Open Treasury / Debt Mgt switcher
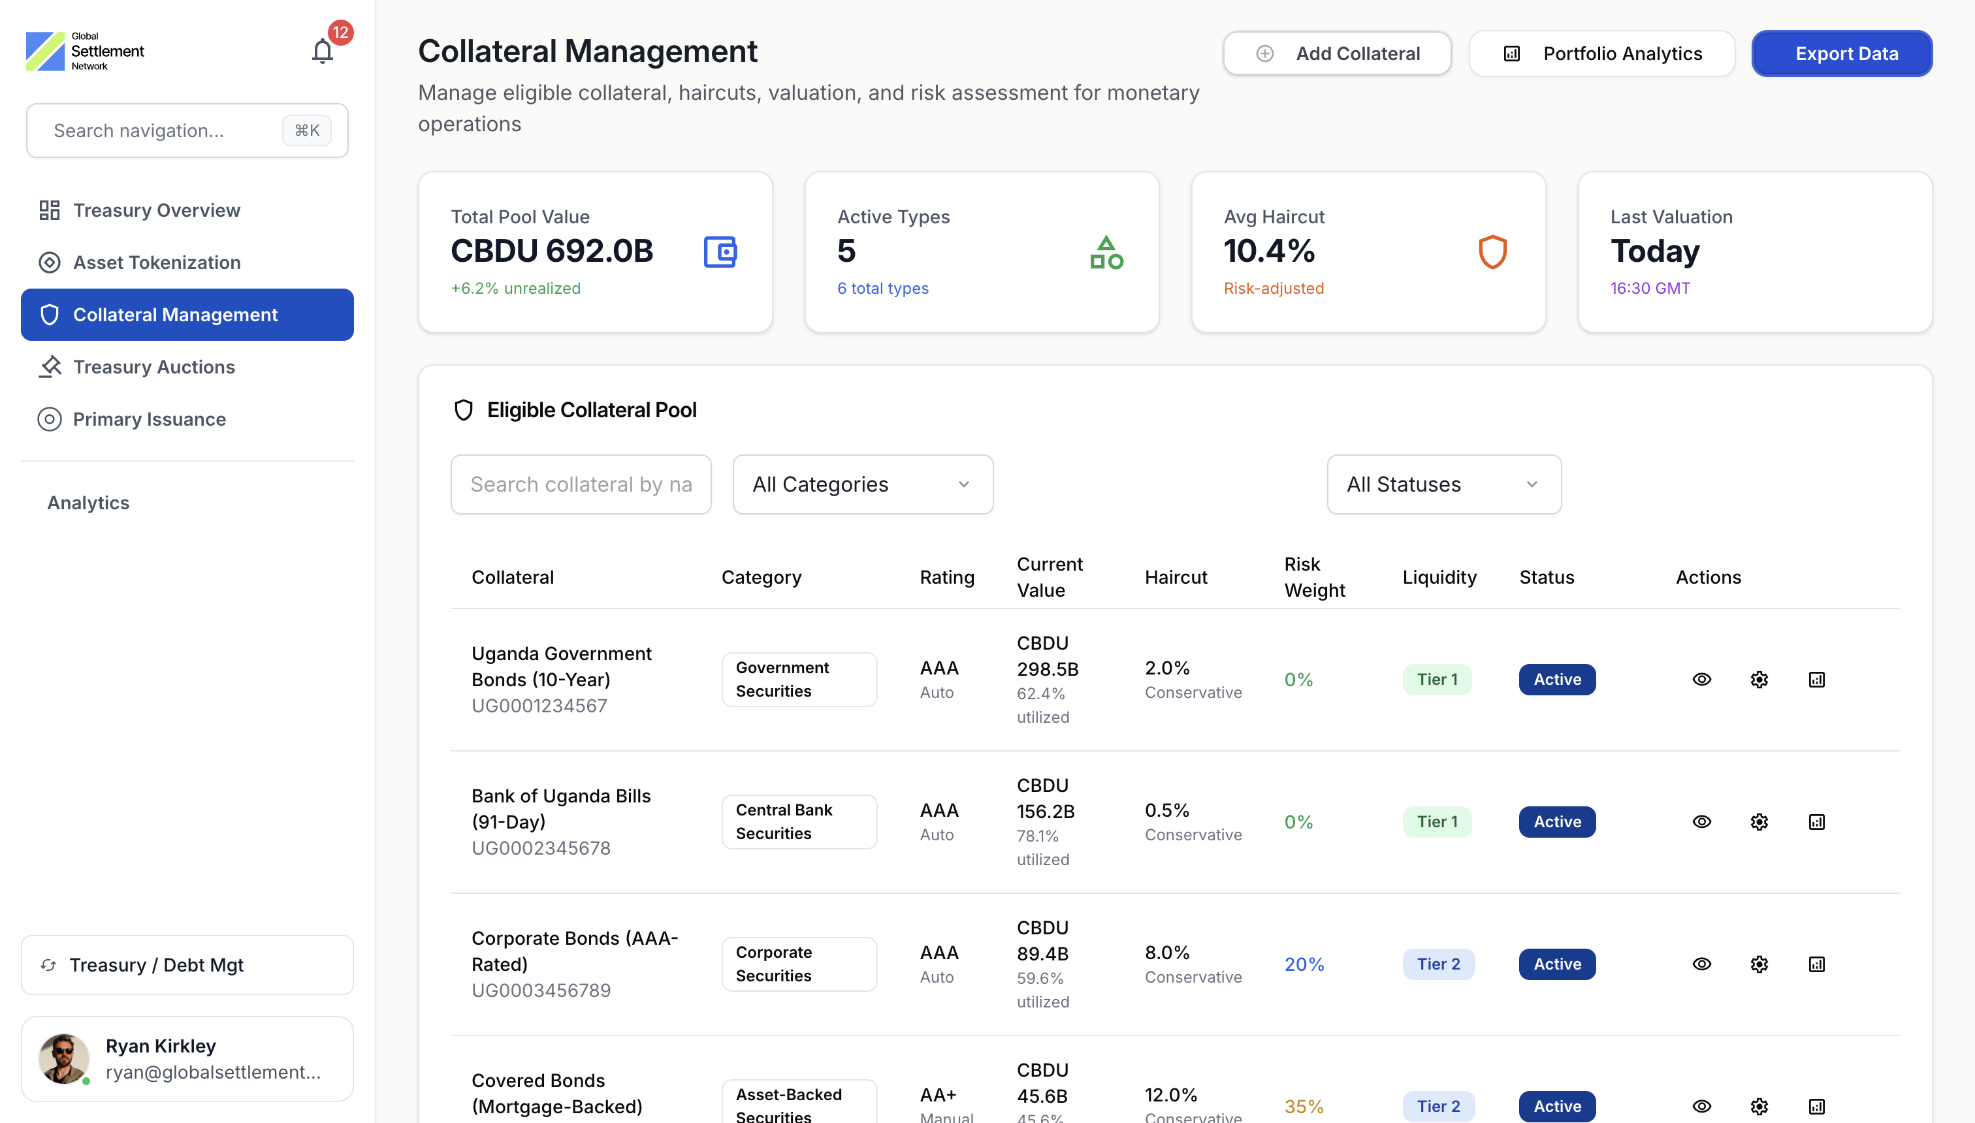The height and width of the screenshot is (1123, 1975). (187, 965)
